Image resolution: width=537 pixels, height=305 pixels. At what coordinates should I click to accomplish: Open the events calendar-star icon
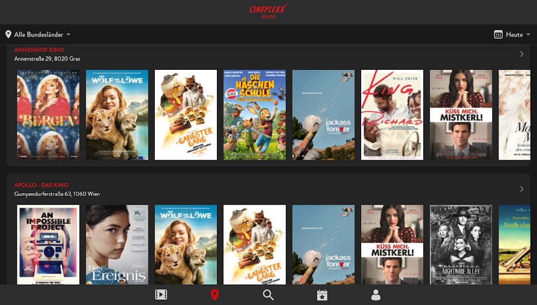pos(322,295)
